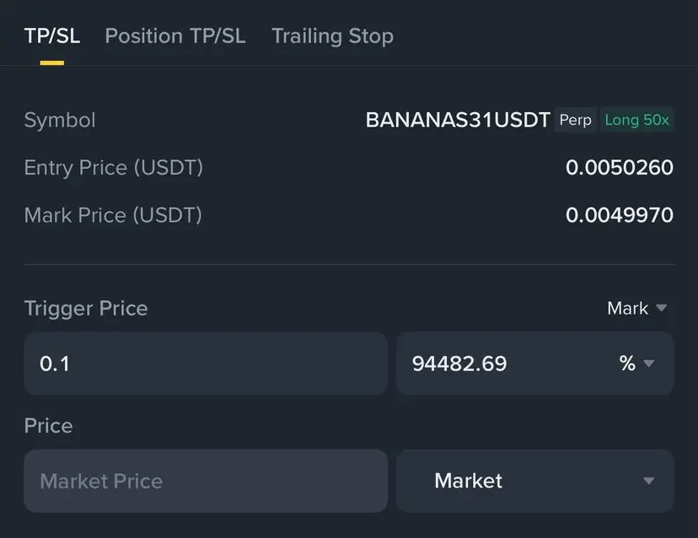
Task: Click the Trigger Price label
Action: [86, 309]
